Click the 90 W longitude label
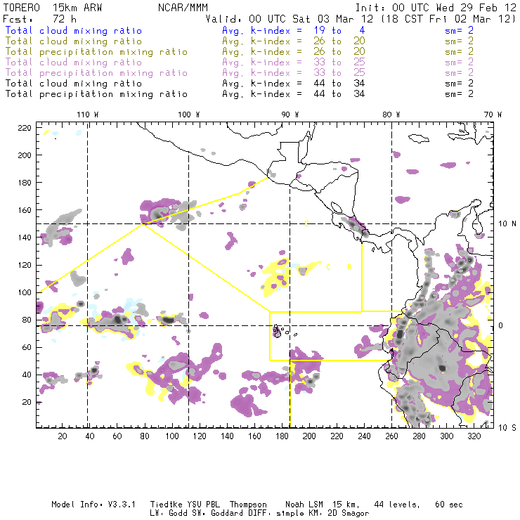Image resolution: width=520 pixels, height=520 pixels. tap(290, 115)
